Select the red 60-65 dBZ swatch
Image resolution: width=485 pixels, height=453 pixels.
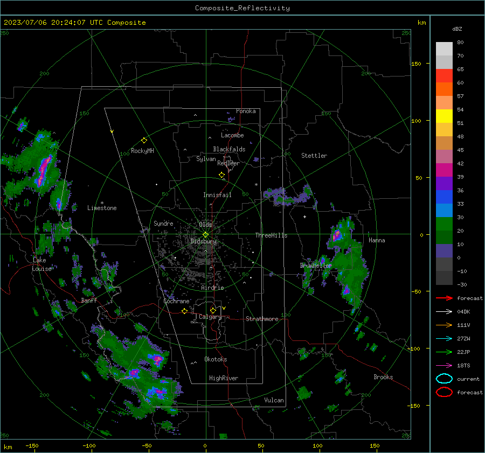pos(444,75)
